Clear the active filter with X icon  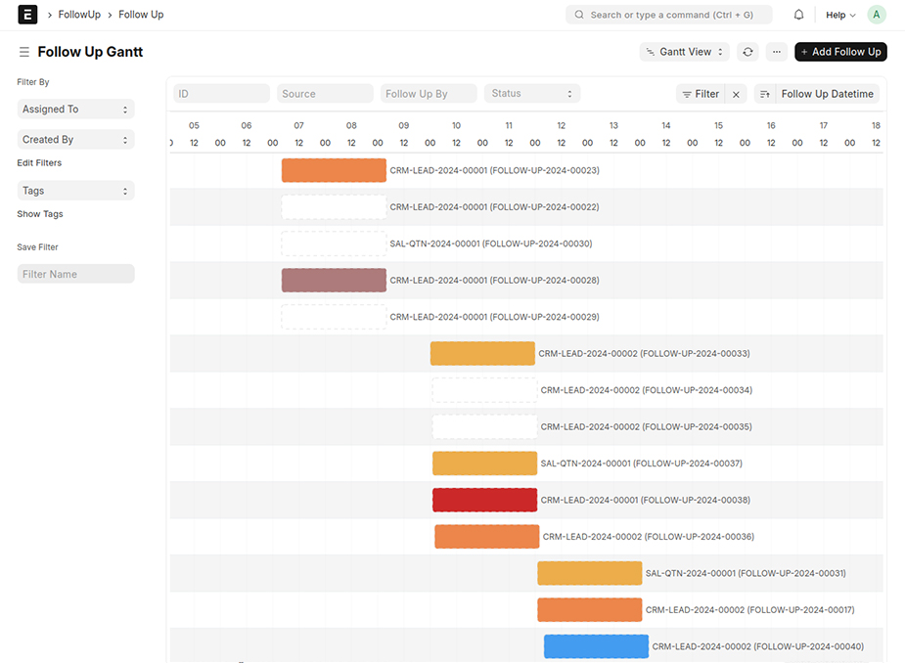(x=735, y=93)
